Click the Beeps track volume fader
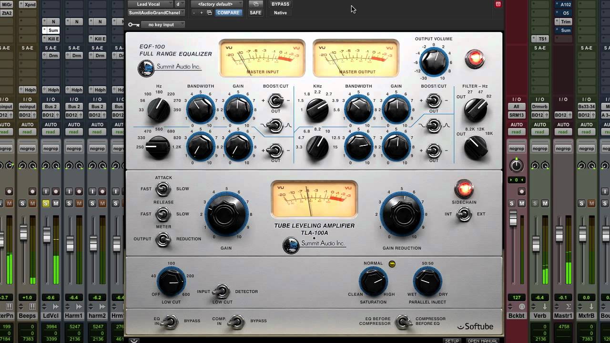Screen dimensions: 610x343 pyautogui.click(x=23, y=232)
